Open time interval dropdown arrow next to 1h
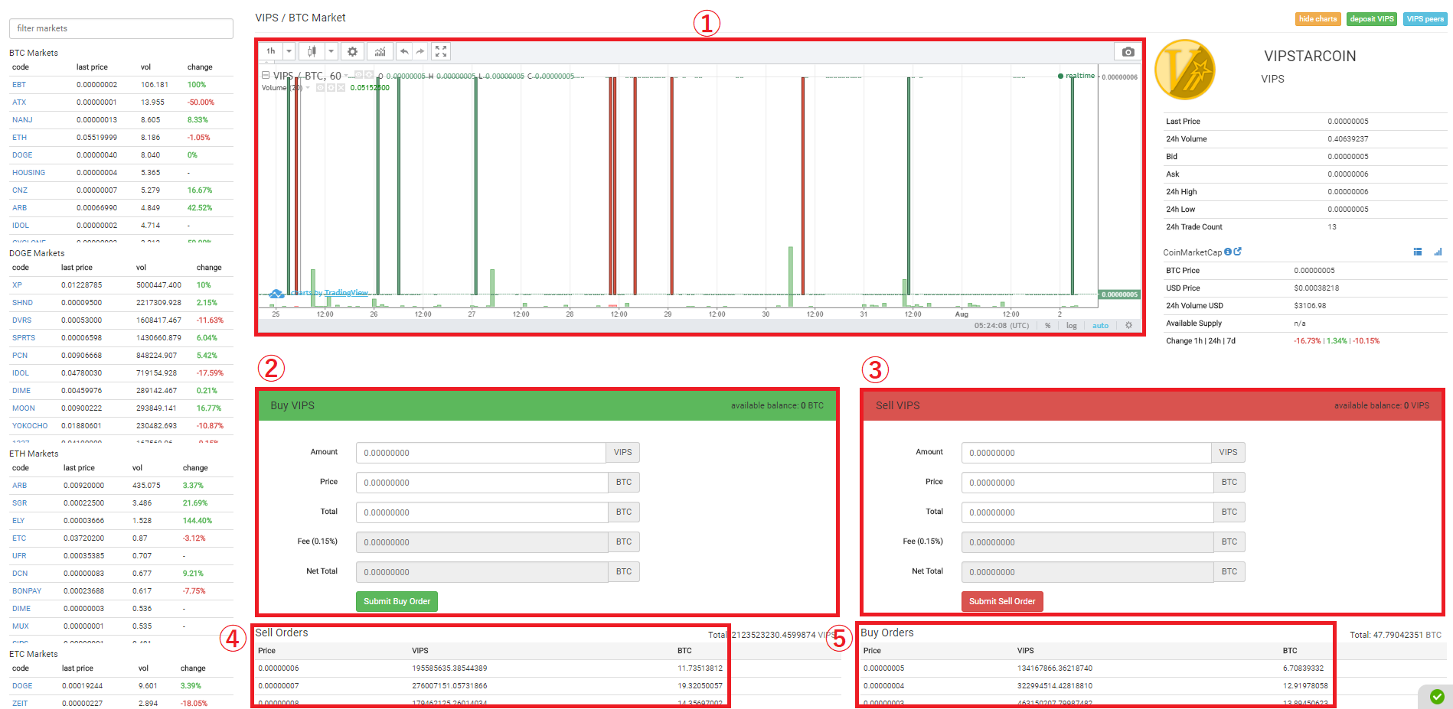Screen dimensions: 1453x709 [289, 51]
